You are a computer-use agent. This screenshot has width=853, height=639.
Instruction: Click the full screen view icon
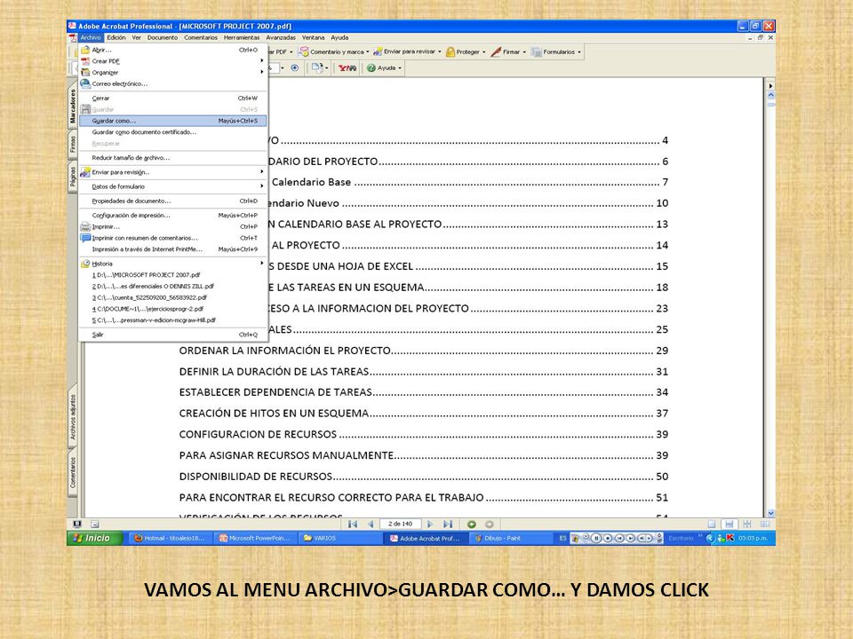(77, 525)
